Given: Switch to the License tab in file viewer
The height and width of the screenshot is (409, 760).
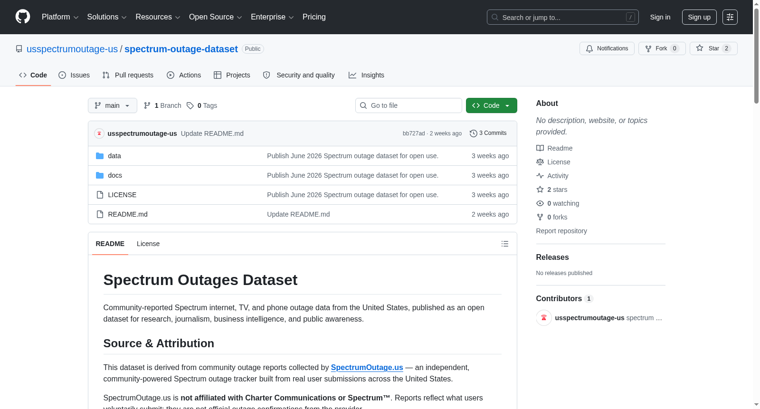Looking at the screenshot, I should (148, 244).
